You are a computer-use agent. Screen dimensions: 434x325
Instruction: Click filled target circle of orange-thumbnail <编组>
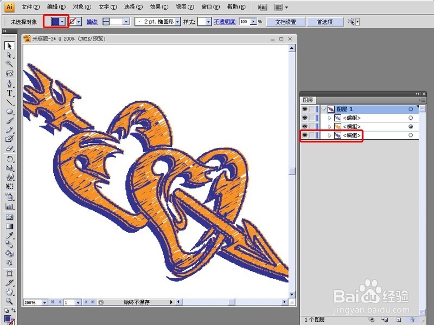coord(411,126)
